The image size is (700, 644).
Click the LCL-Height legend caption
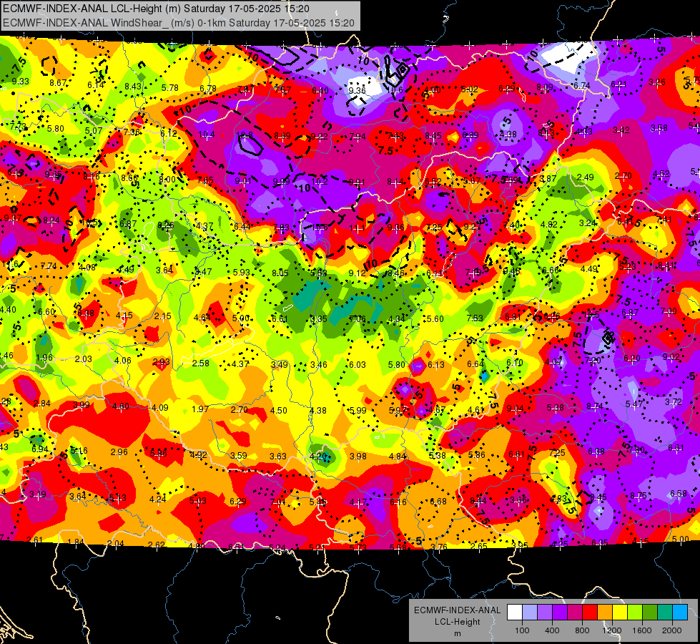457,622
